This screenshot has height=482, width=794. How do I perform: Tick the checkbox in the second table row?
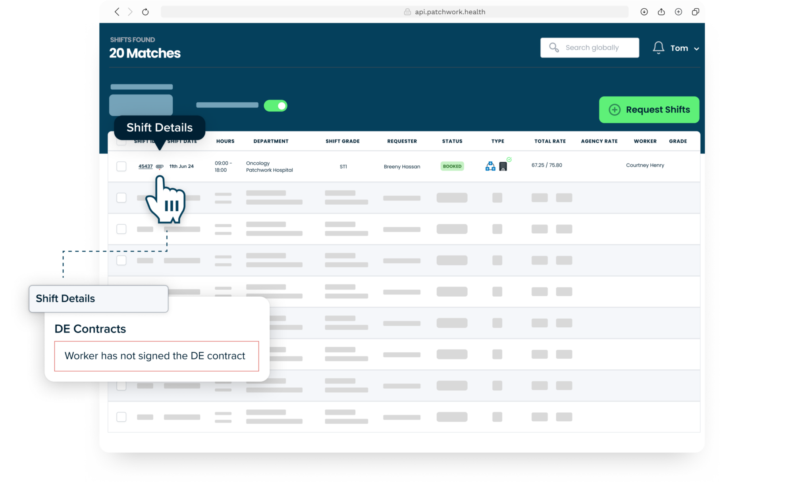[x=121, y=198]
